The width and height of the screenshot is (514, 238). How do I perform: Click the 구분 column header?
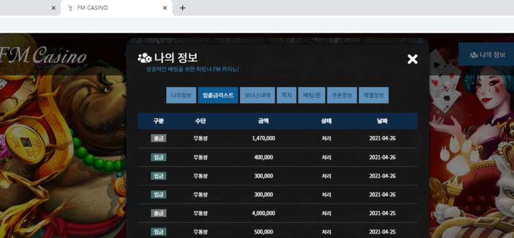pos(158,121)
